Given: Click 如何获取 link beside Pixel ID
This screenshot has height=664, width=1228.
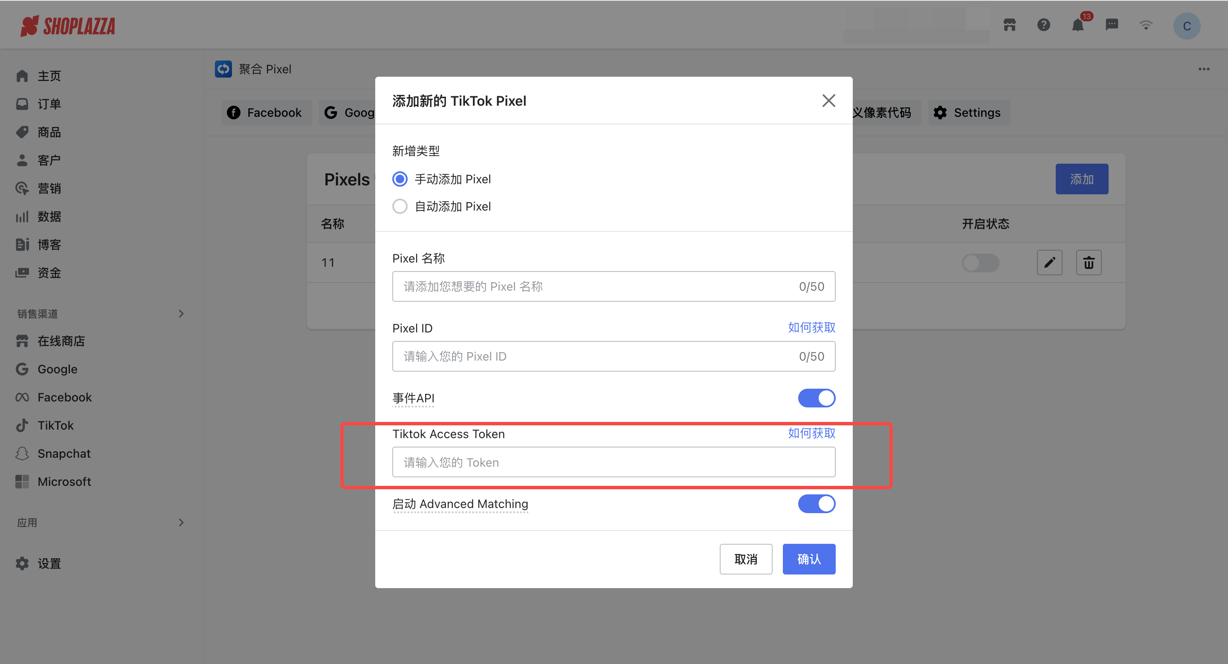Looking at the screenshot, I should (x=811, y=327).
